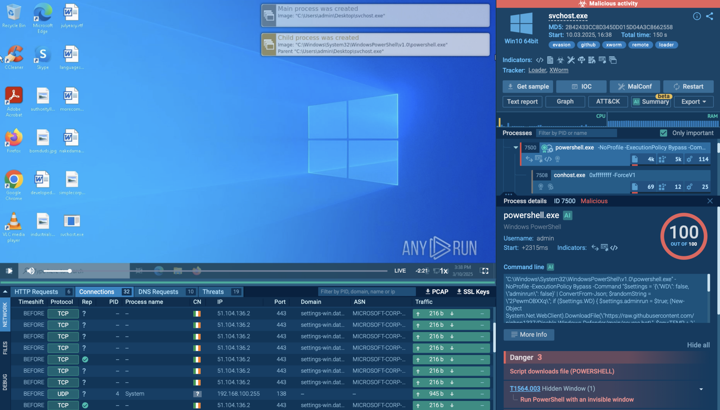Open the Threats tab

click(213, 292)
